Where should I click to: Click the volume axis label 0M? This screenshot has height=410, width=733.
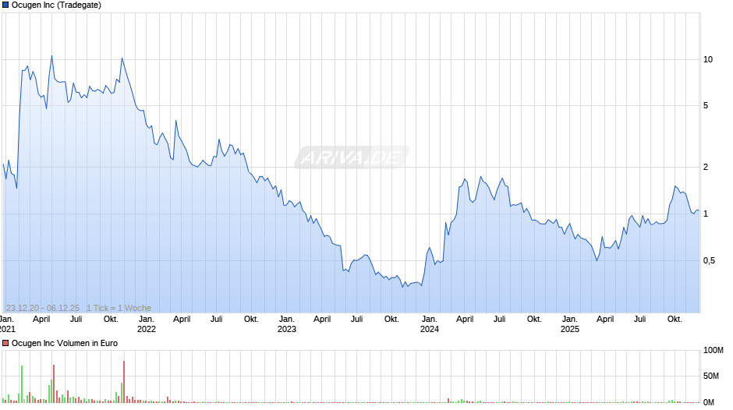tap(709, 402)
